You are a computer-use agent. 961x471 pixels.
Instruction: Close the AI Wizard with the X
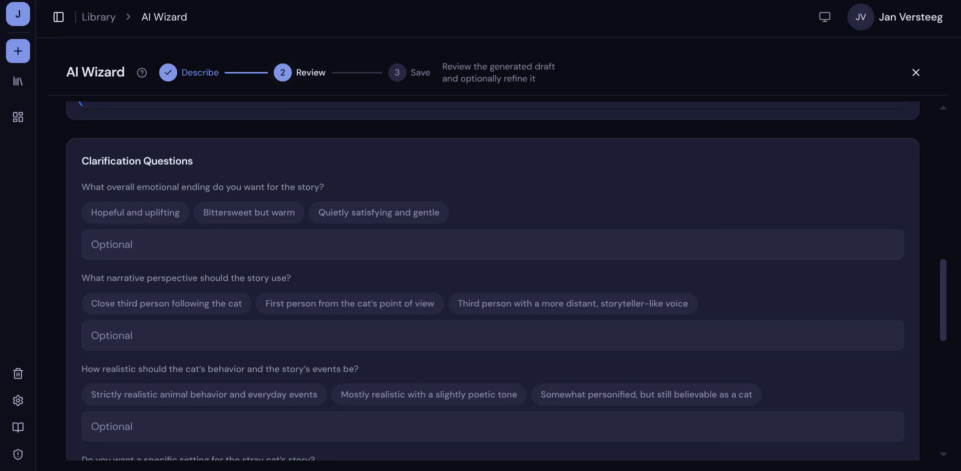click(x=916, y=72)
